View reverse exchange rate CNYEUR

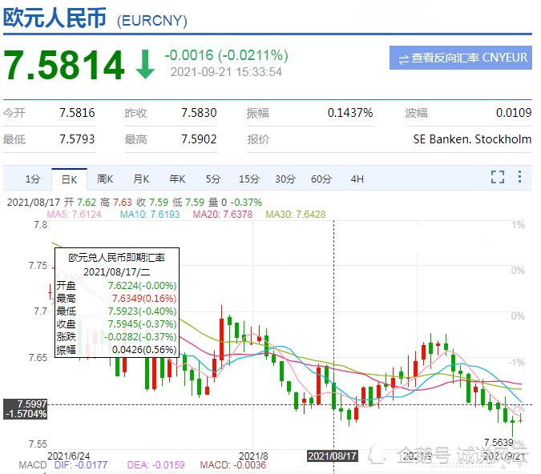[x=461, y=58]
